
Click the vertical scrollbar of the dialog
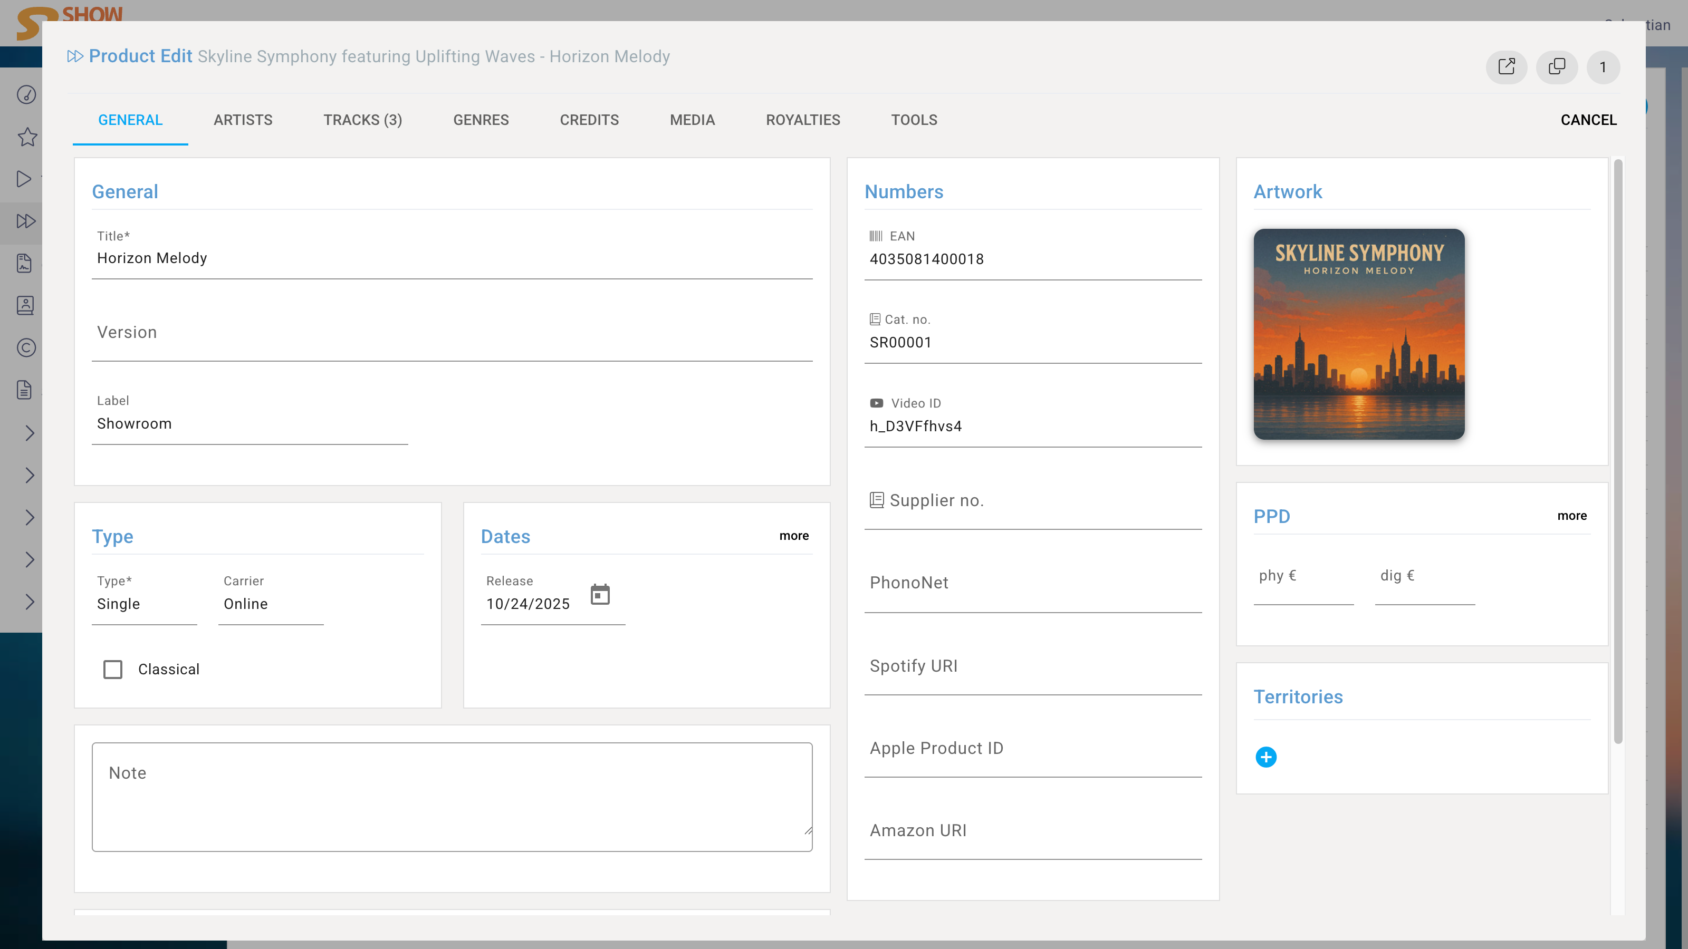tap(1617, 452)
